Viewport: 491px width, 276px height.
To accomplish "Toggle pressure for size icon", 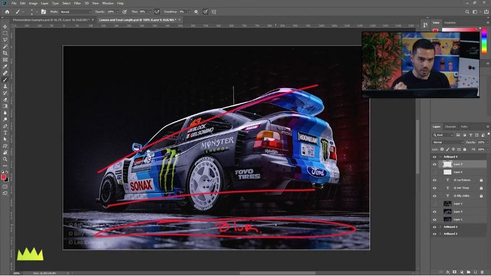I will click(x=205, y=12).
